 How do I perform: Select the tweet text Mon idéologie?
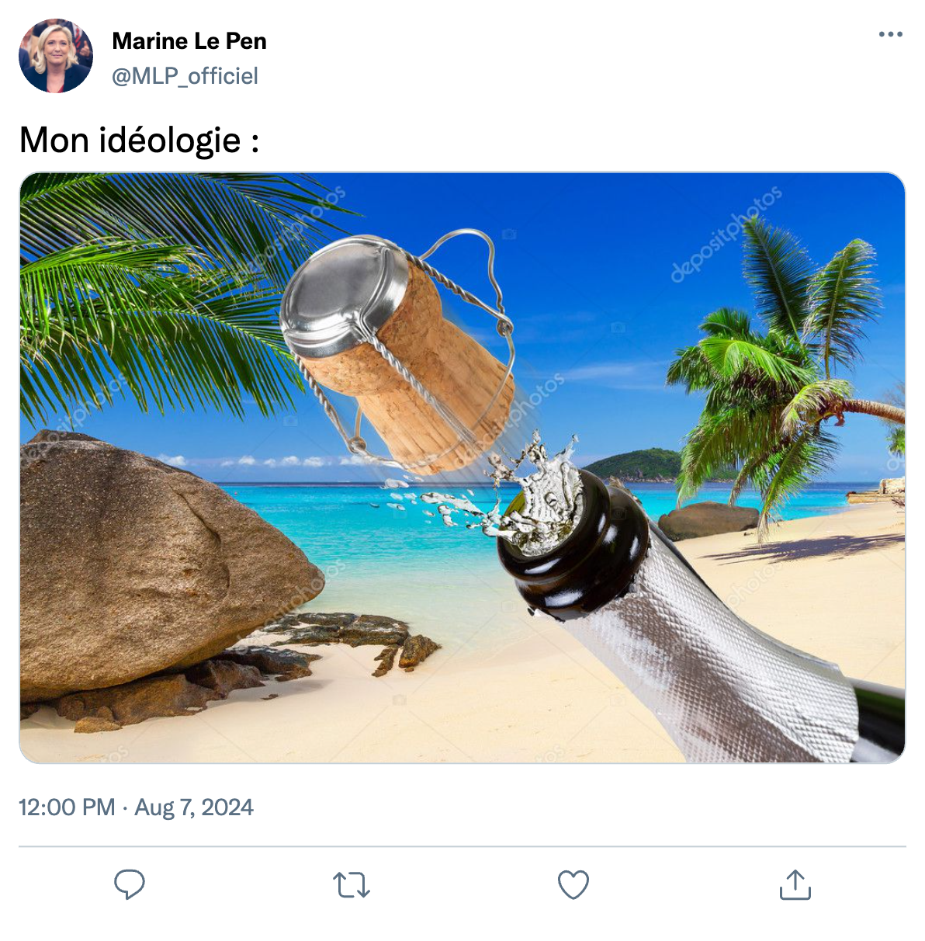point(130,141)
